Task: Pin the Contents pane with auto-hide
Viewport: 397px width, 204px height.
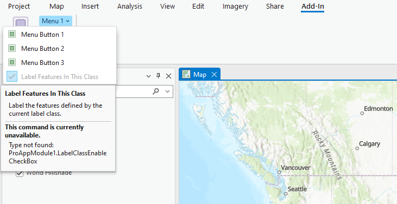Action: click(x=158, y=76)
